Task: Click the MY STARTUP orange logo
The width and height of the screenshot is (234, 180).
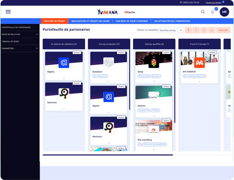Action: [200, 63]
